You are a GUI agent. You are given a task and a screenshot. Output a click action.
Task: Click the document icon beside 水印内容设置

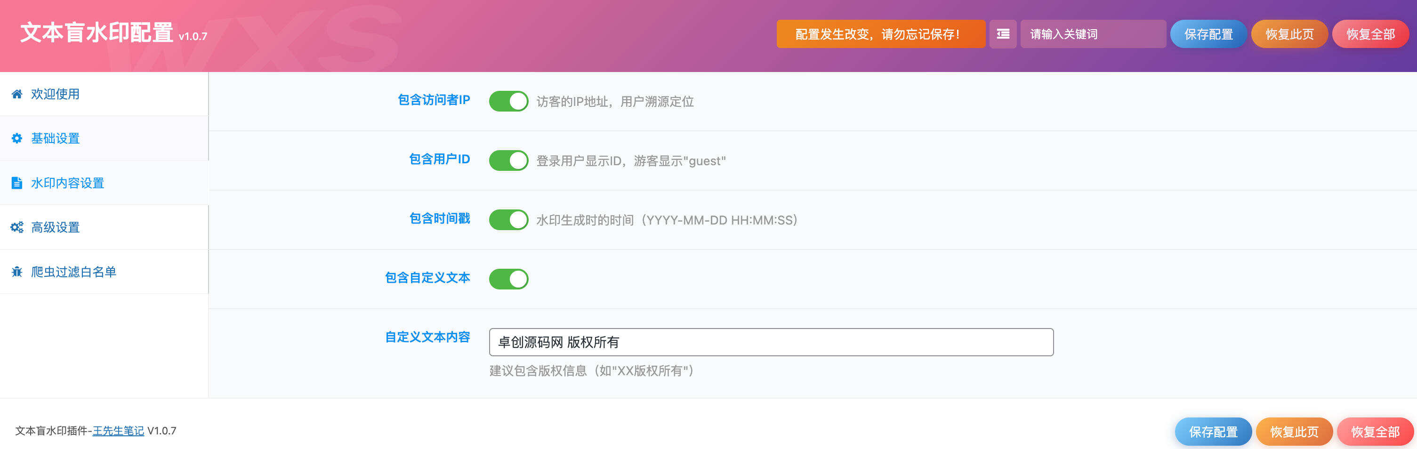(x=16, y=183)
